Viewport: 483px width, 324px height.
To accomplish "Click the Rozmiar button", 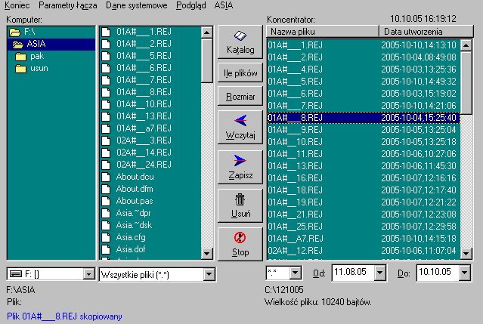I will click(240, 97).
